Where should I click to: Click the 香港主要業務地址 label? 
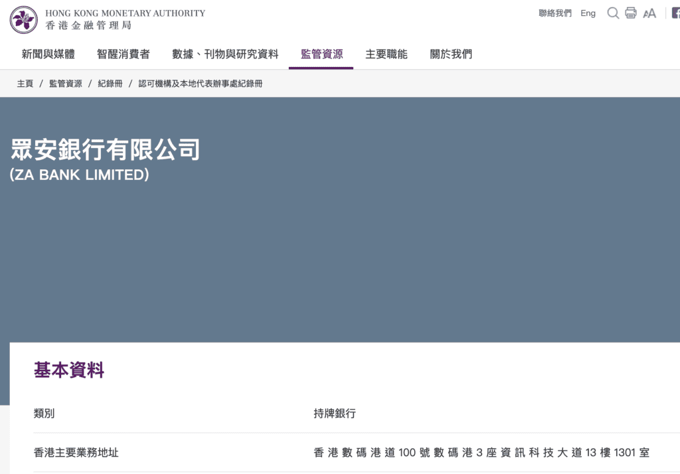click(76, 453)
